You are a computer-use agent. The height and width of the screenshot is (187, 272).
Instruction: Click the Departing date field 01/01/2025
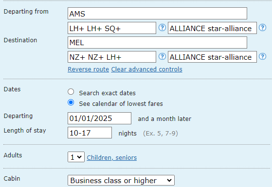(99, 118)
